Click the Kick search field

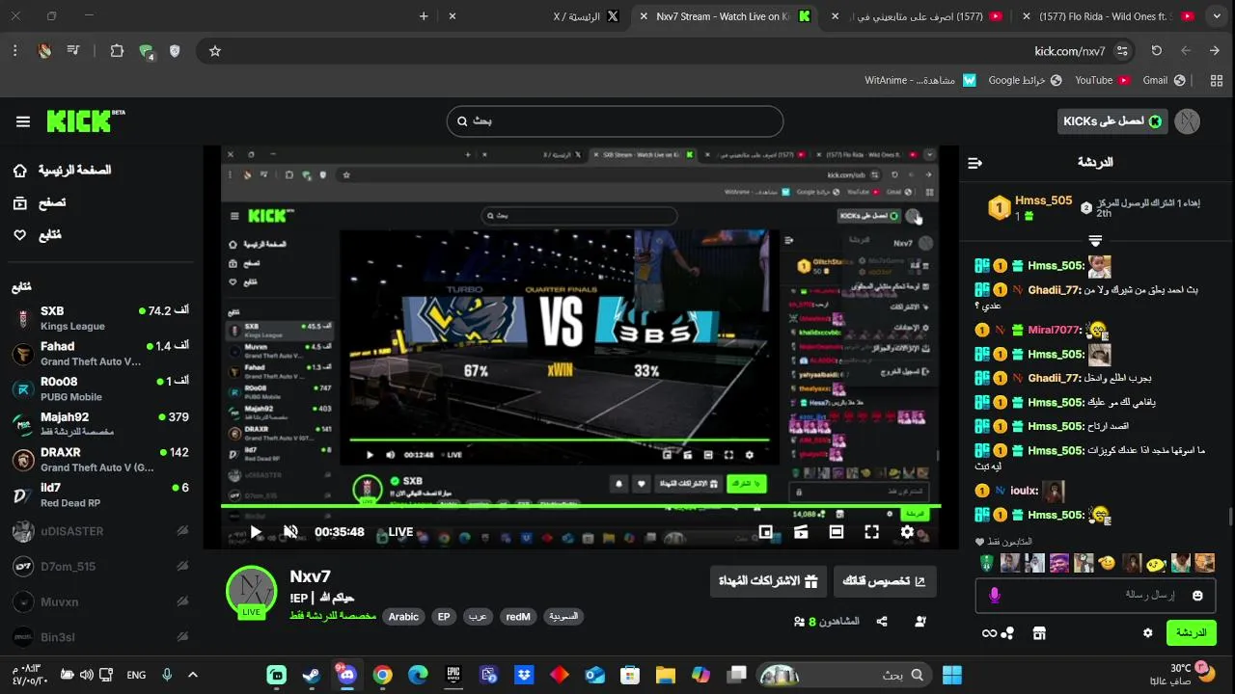click(615, 121)
